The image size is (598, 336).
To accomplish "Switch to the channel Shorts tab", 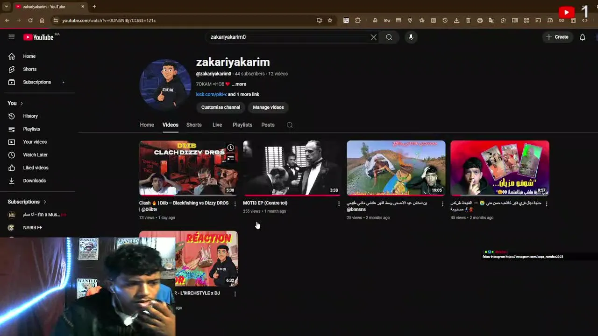I will pos(194,125).
